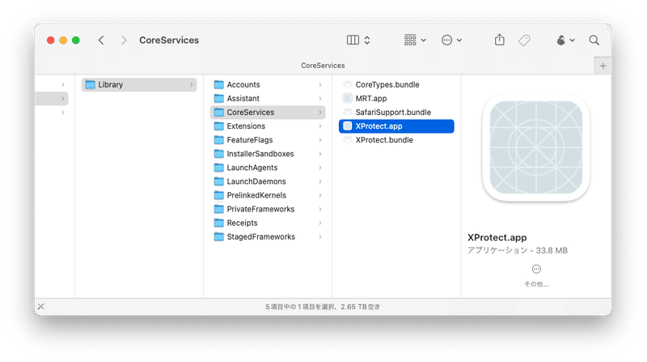647x362 pixels.
Task: Open the Assistant folder
Action: pos(268,98)
